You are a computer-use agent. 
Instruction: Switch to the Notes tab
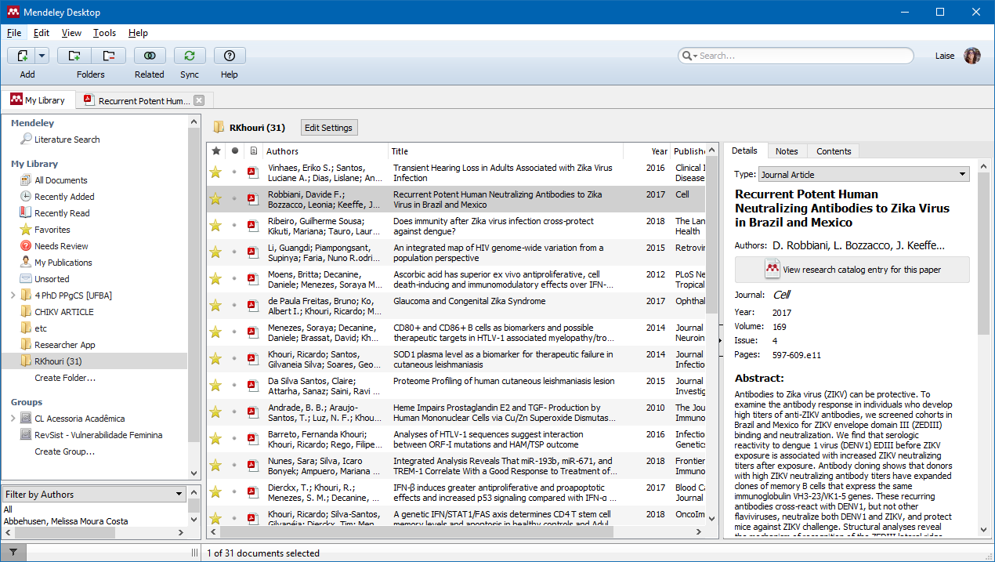coord(787,151)
